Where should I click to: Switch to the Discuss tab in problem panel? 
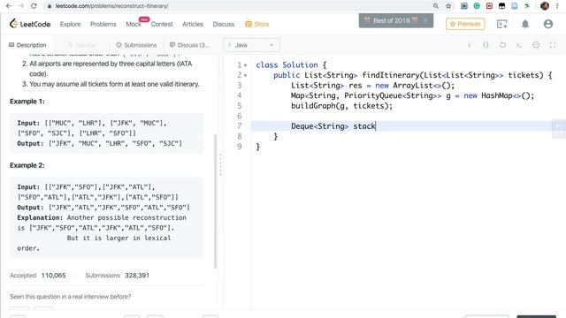[189, 45]
